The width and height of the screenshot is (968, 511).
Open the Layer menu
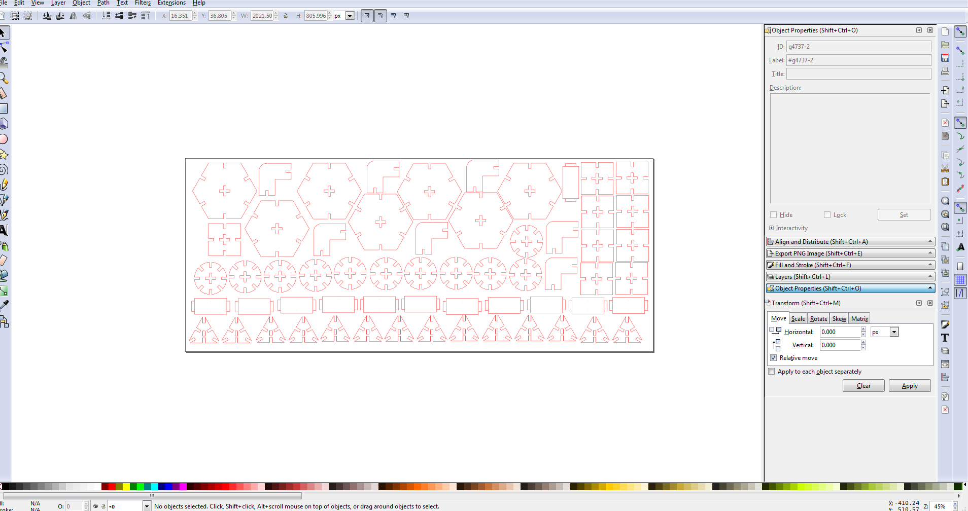coord(58,3)
